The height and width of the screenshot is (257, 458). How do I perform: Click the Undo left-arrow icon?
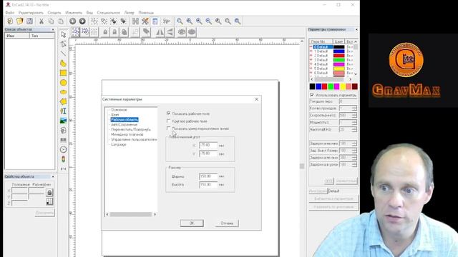[72, 21]
